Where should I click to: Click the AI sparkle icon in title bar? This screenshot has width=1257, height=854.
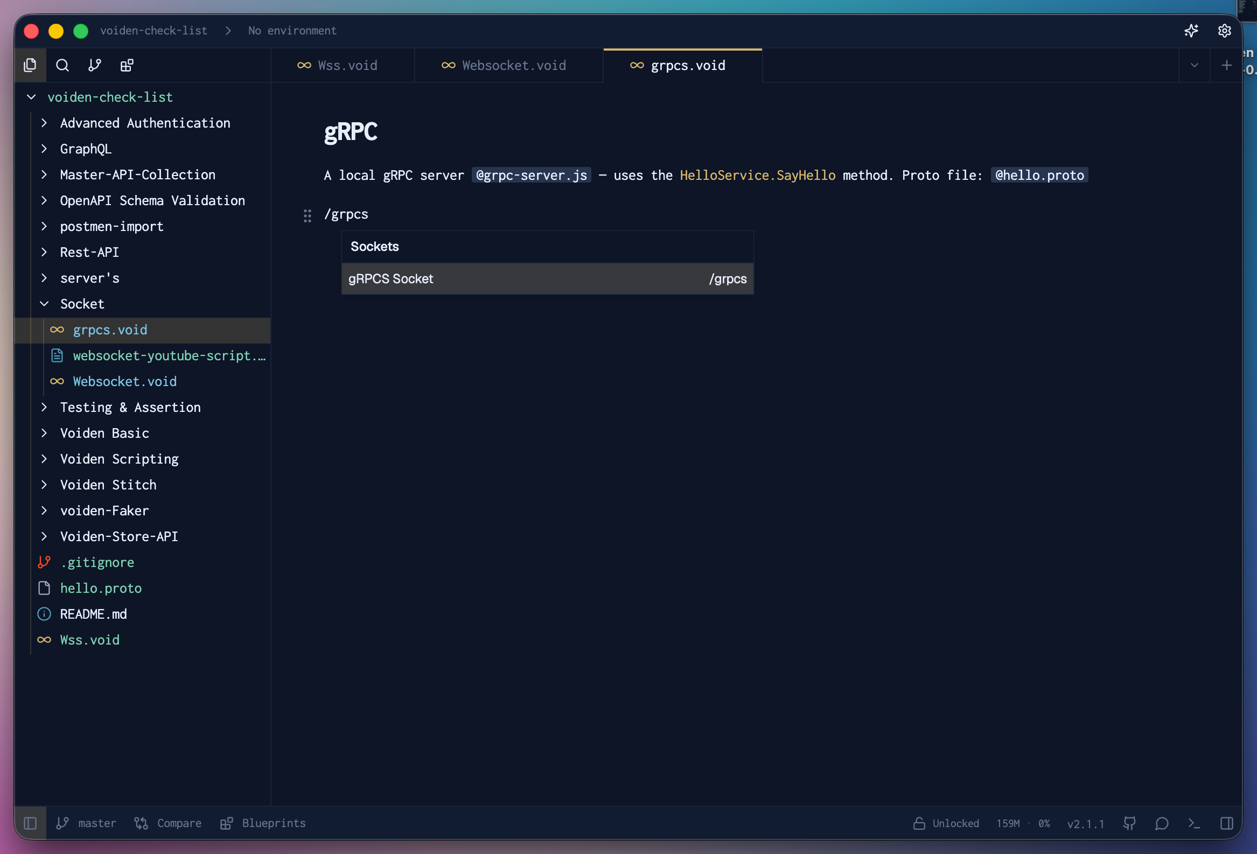tap(1191, 31)
